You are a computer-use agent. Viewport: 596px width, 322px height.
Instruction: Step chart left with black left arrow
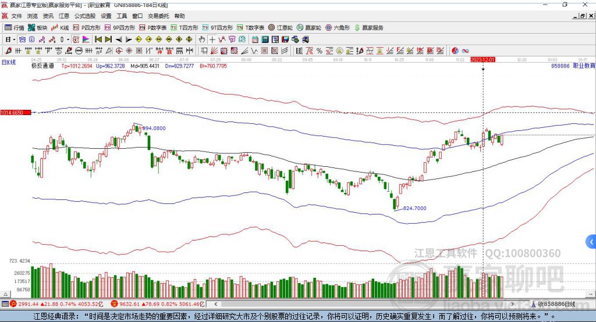[119, 40]
